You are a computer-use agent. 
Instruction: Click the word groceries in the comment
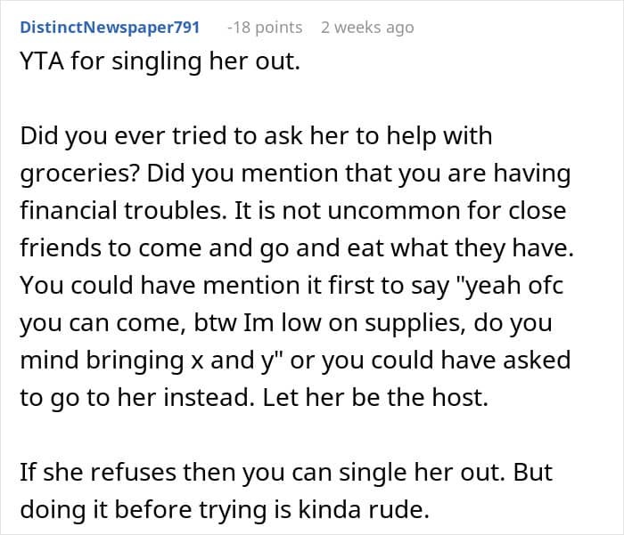point(79,174)
